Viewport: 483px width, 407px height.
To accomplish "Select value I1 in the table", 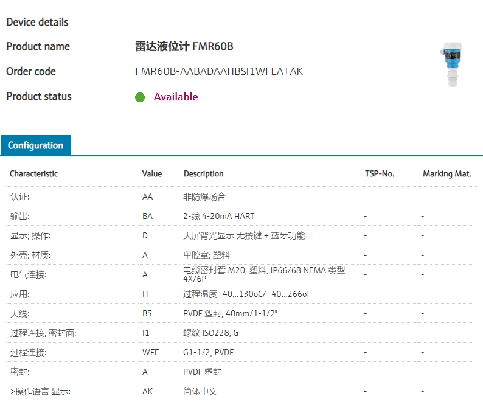I will tap(146, 333).
